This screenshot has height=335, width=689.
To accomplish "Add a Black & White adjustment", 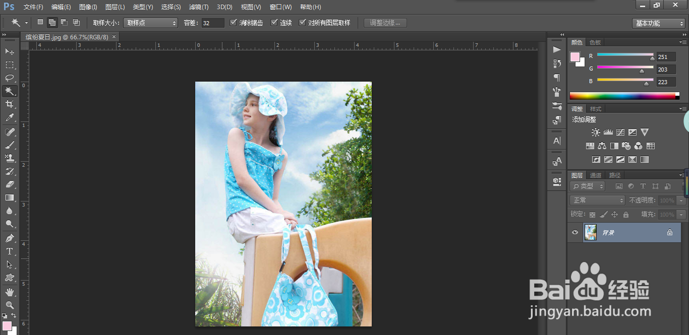I will pos(614,146).
